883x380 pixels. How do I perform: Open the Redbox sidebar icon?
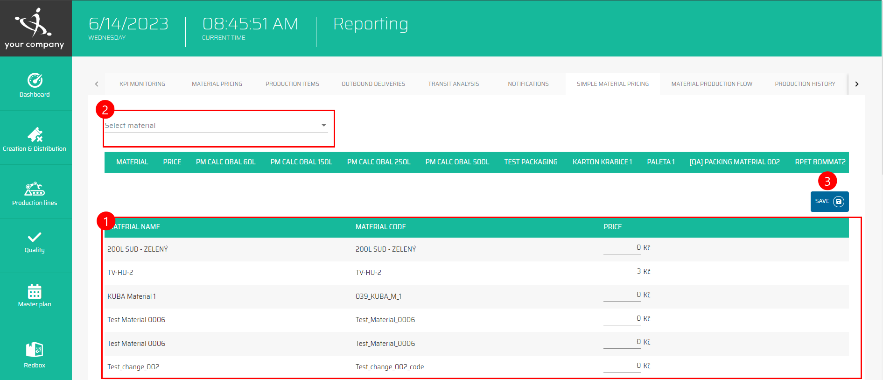click(35, 350)
